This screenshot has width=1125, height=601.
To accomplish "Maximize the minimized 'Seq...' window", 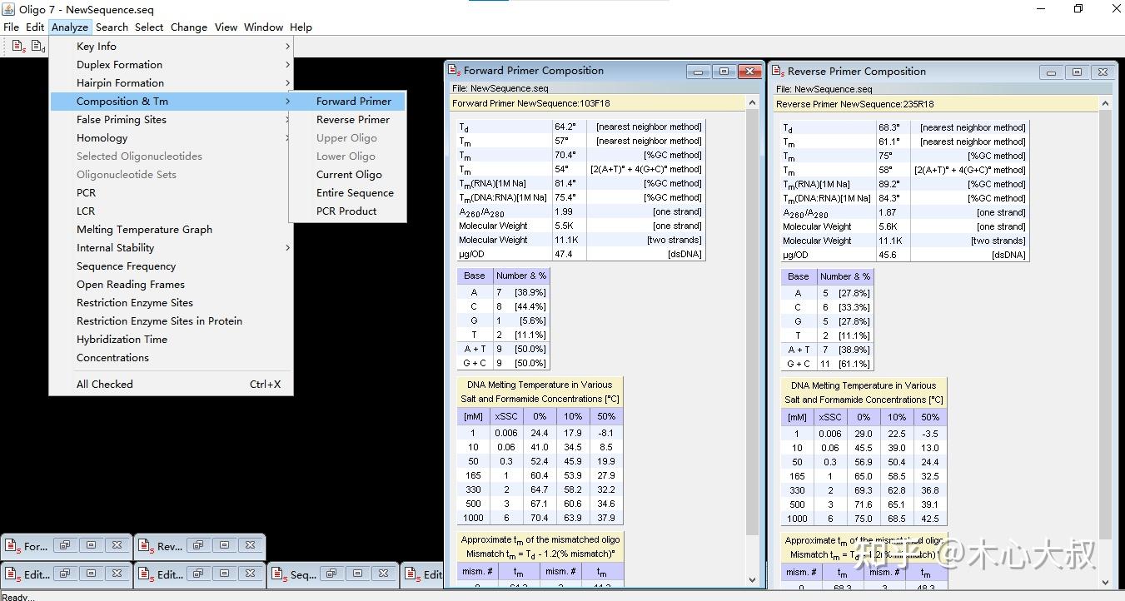I will tap(357, 574).
